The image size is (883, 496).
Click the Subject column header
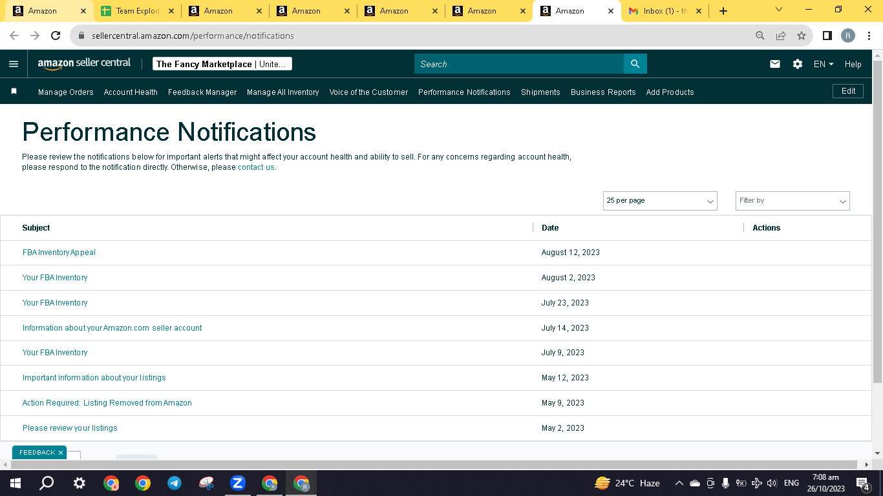coord(36,228)
